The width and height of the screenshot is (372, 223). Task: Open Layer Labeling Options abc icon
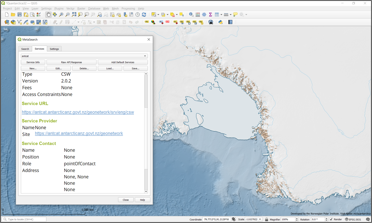tap(147, 22)
